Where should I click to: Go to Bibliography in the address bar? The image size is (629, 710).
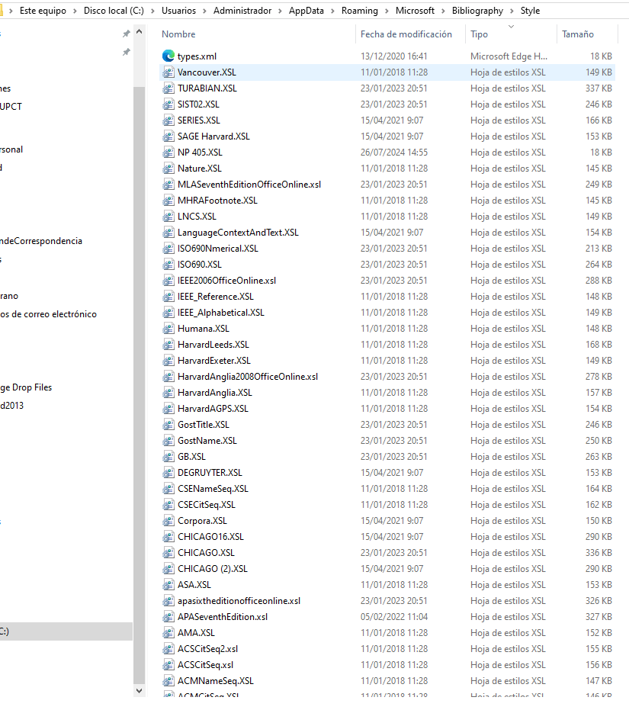[x=477, y=11]
